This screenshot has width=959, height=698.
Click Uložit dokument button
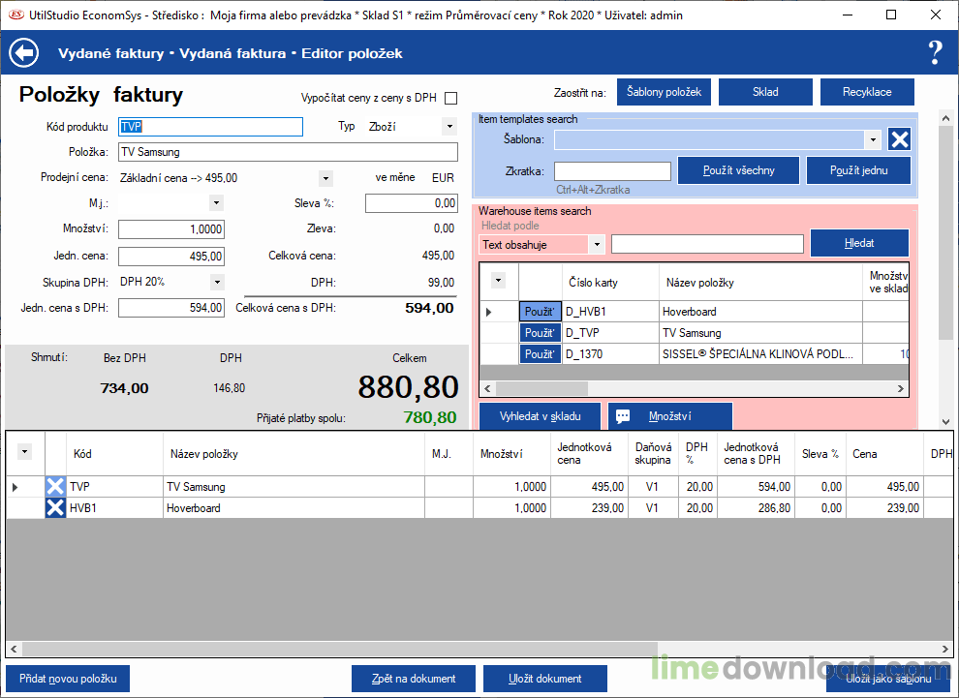(x=545, y=679)
